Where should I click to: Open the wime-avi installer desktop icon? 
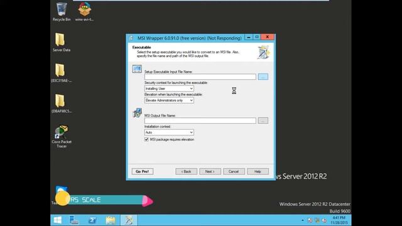(84, 11)
